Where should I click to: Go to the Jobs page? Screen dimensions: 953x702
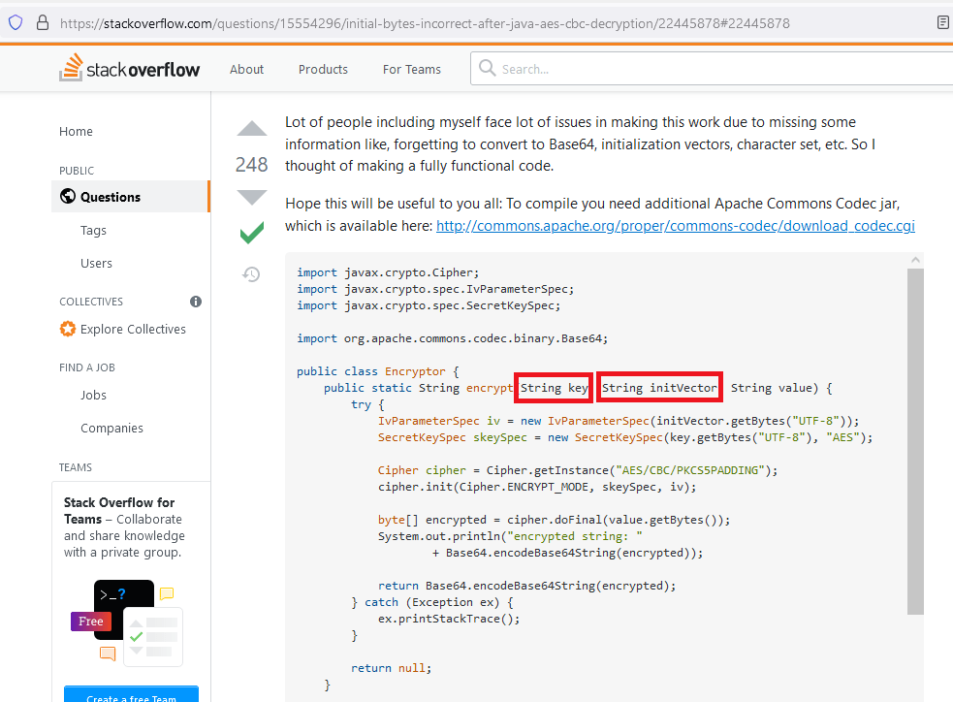pos(93,395)
